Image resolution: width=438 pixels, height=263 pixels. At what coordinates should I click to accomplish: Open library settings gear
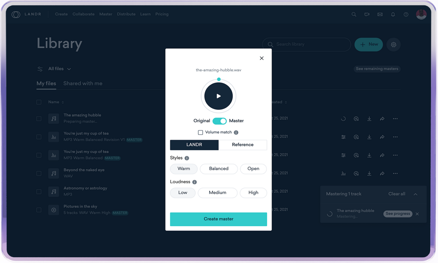[393, 45]
